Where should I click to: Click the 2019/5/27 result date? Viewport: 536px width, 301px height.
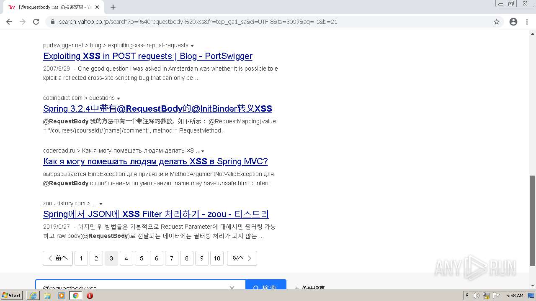(57, 227)
